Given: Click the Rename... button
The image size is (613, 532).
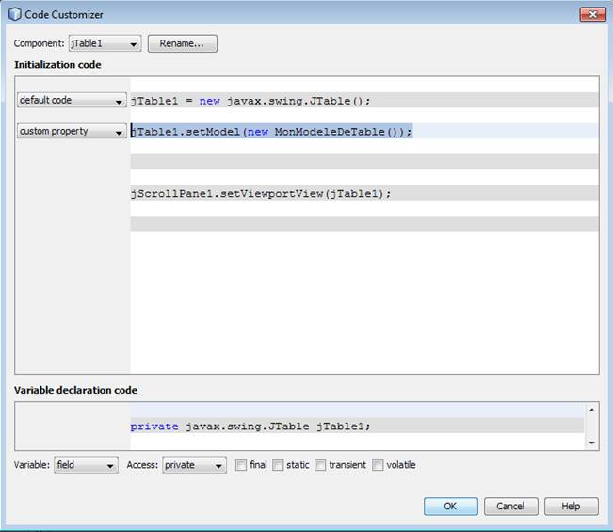Looking at the screenshot, I should [182, 43].
